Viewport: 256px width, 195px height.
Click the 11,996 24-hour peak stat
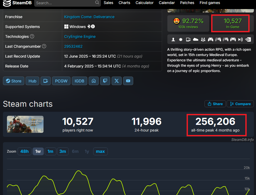[x=147, y=124]
